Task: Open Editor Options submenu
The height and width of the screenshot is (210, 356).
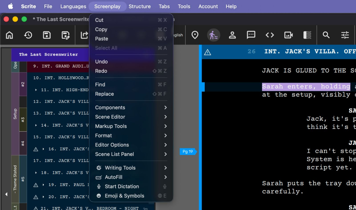Action: [x=131, y=145]
